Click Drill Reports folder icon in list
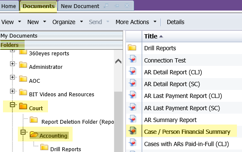The width and height of the screenshot is (242, 152). coord(132,47)
